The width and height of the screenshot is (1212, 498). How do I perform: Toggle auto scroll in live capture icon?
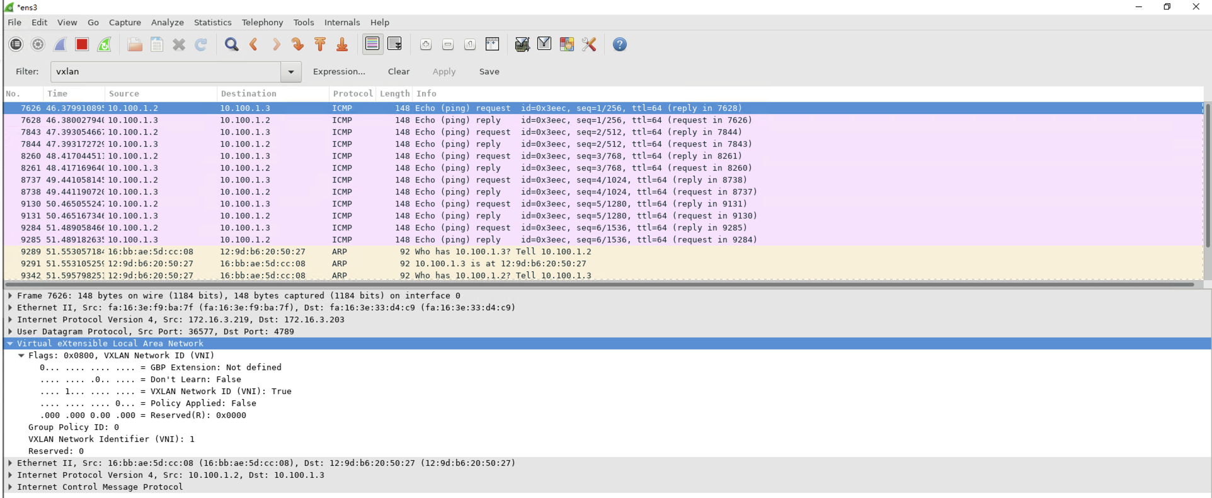[x=395, y=44]
